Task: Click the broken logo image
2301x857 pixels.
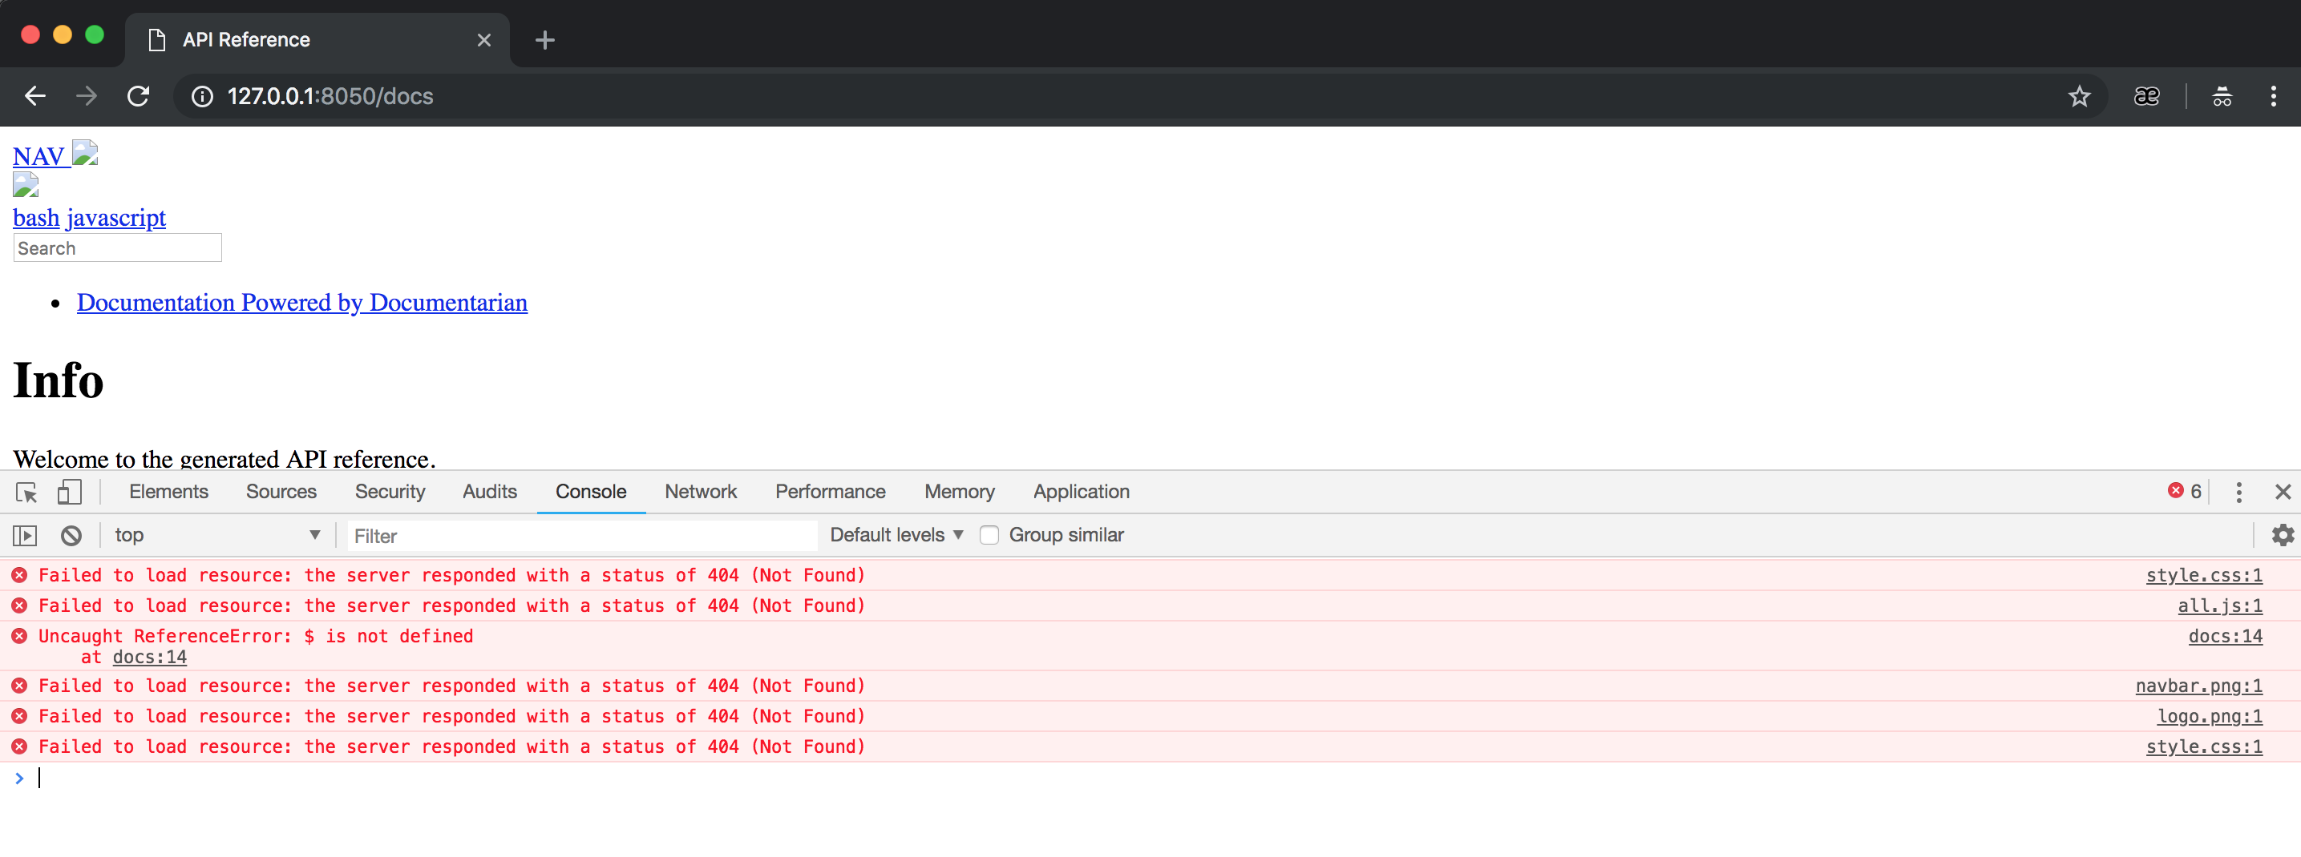Action: point(25,186)
